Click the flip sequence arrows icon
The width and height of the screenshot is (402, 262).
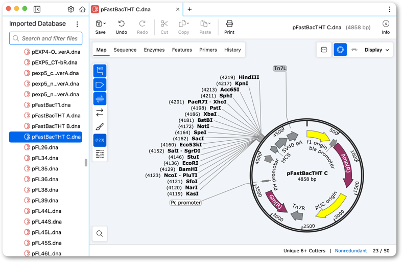click(x=100, y=113)
